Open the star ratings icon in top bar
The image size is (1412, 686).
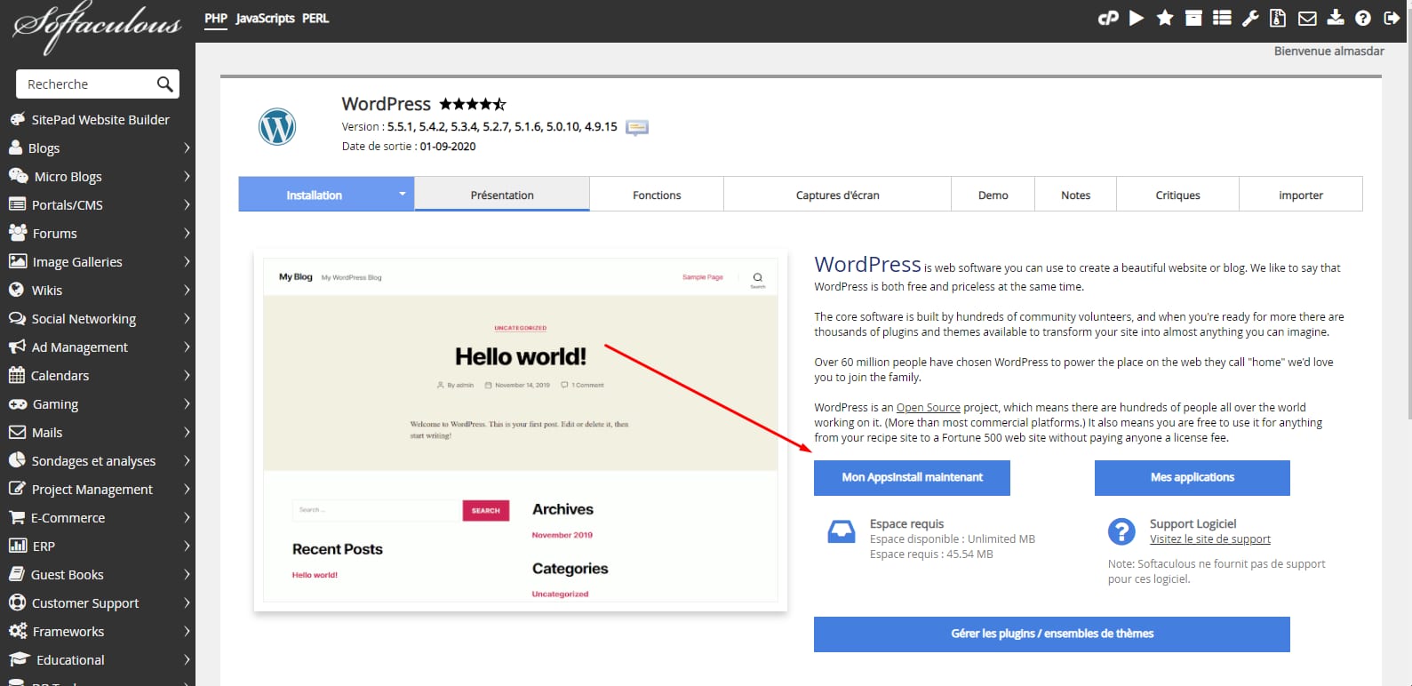point(1165,18)
